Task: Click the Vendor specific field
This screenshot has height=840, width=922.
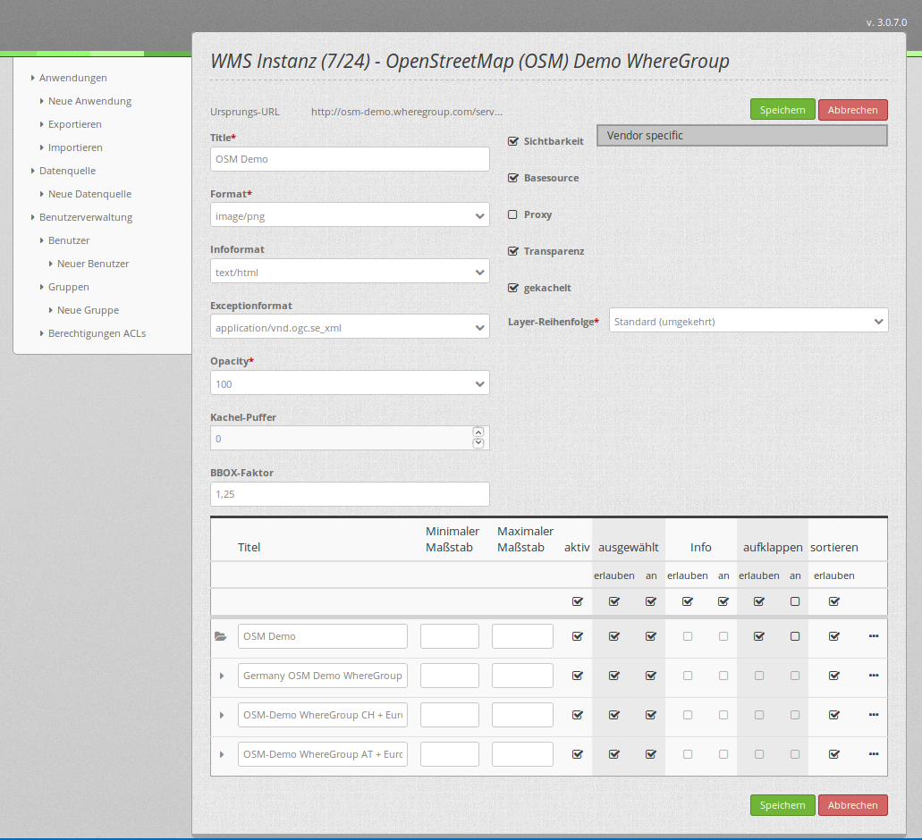Action: pos(741,136)
